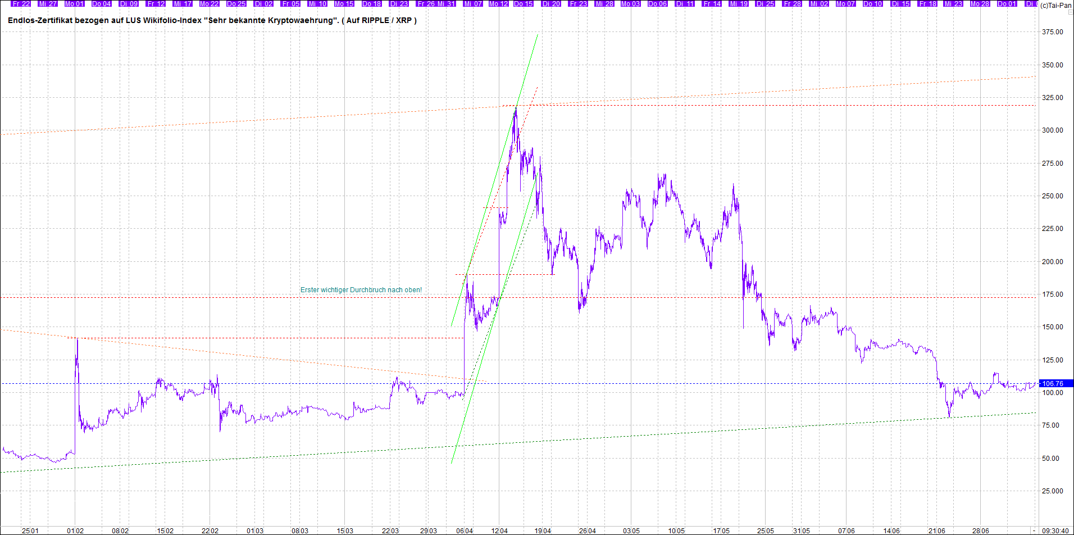
Task: Click the 325.00 price axis label
Action: [1052, 97]
